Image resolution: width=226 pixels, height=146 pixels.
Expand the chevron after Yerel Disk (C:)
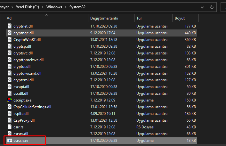point(43,7)
